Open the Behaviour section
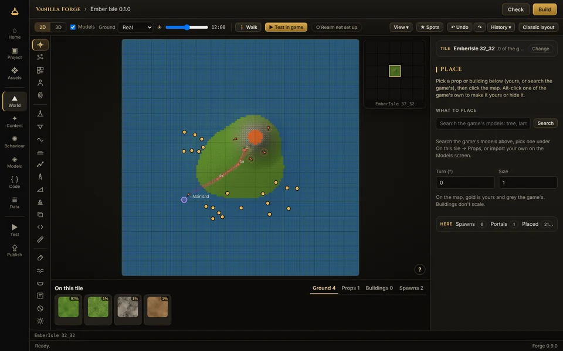 pyautogui.click(x=15, y=142)
